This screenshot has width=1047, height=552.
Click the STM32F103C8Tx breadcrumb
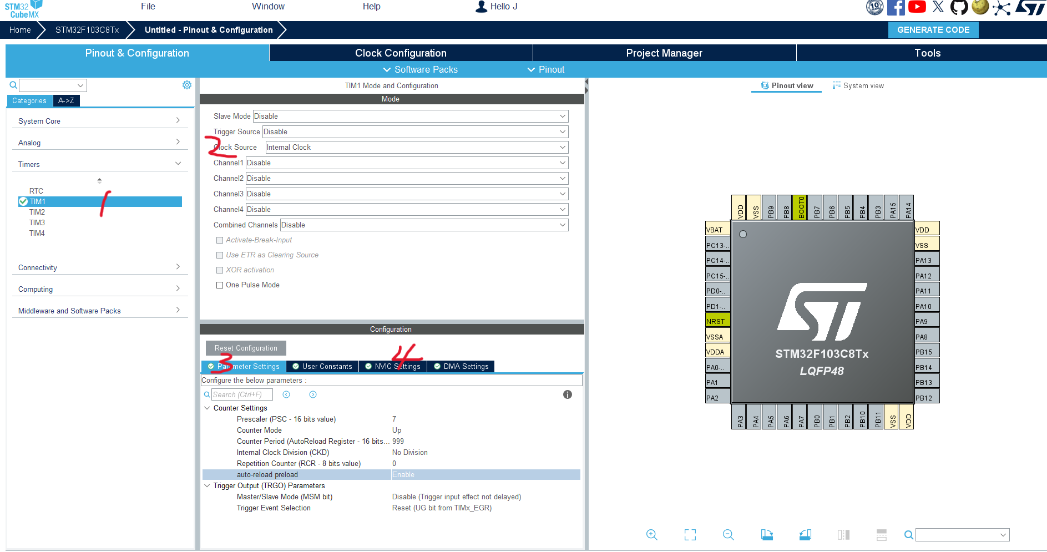87,30
